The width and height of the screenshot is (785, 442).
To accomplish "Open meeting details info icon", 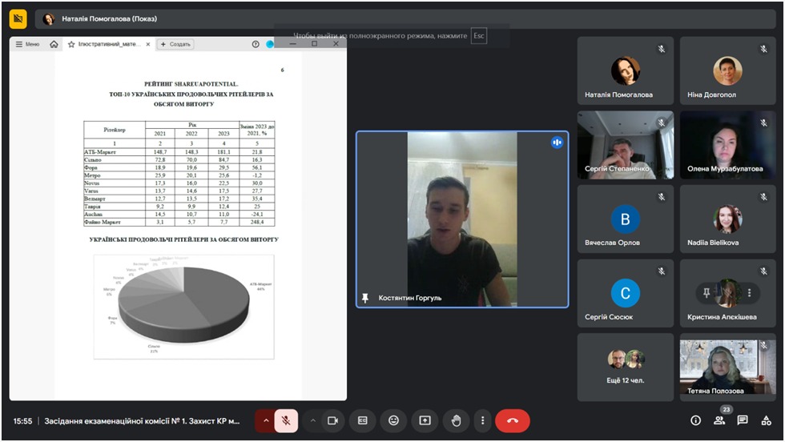I will tap(695, 420).
